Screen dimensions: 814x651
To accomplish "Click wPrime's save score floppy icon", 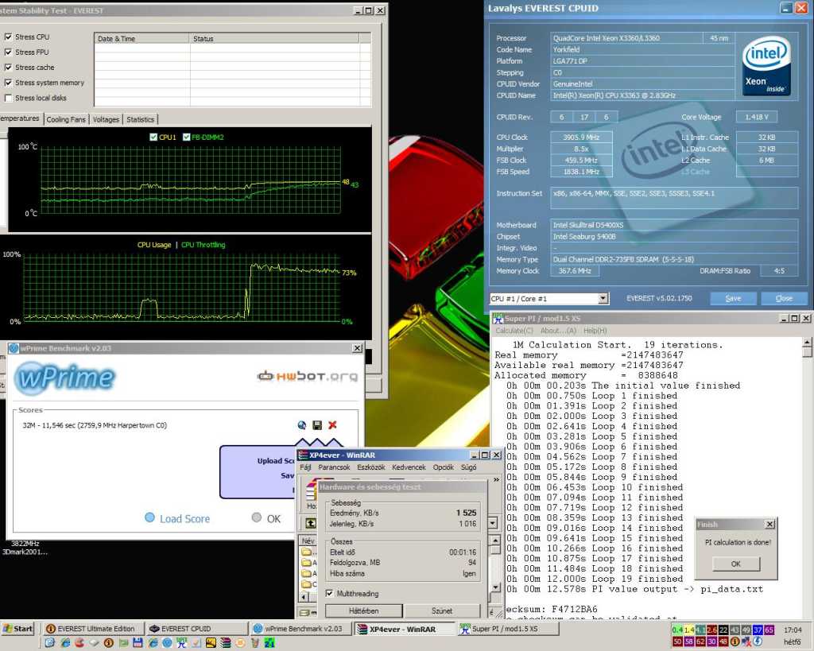I will [x=317, y=425].
